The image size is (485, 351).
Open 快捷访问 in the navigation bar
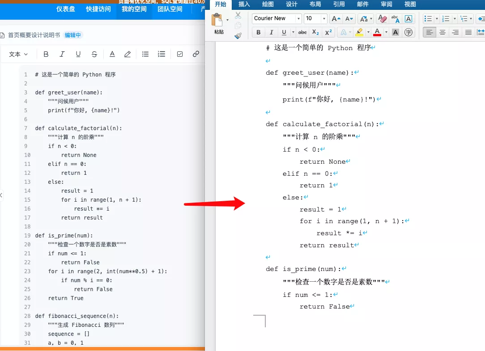[x=98, y=9]
